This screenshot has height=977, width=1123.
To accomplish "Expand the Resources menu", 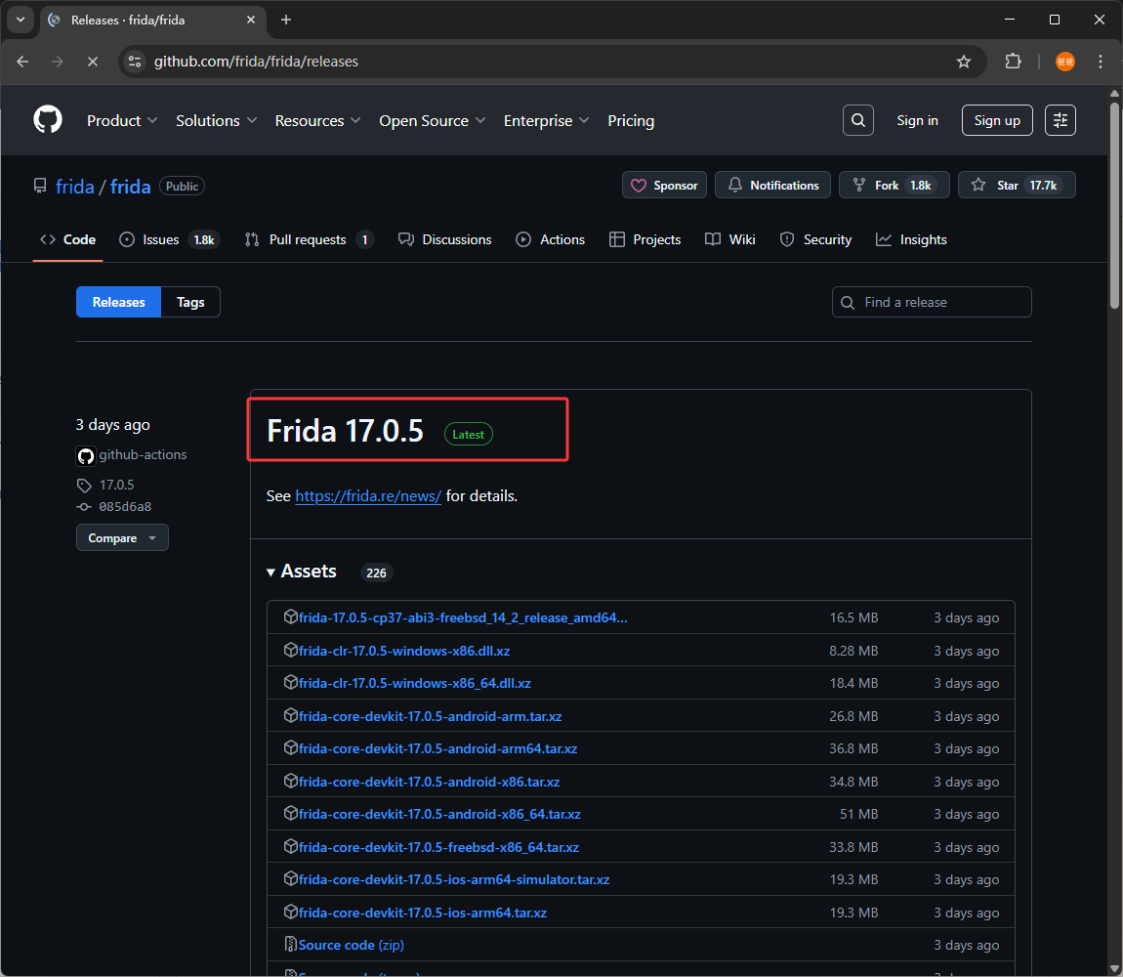I will 317,120.
